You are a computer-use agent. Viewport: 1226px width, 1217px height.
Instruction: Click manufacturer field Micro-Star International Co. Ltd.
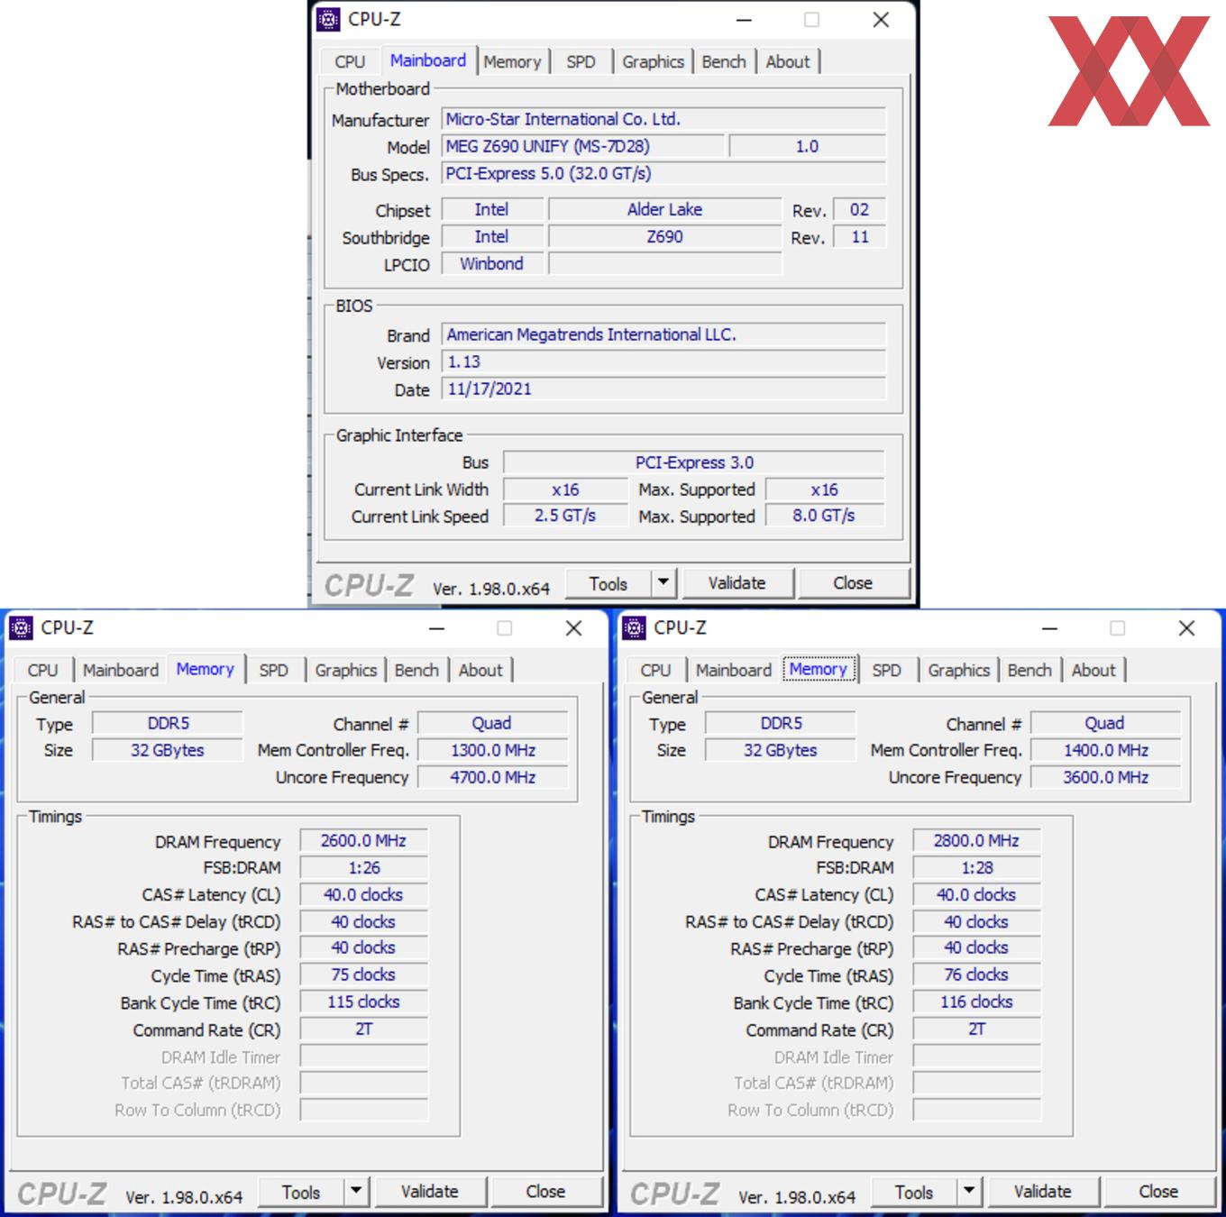point(663,119)
